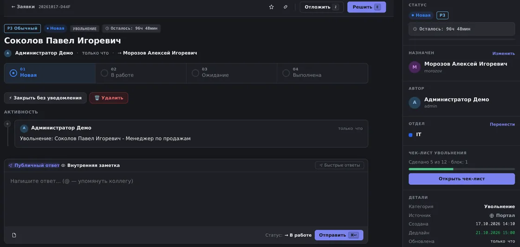Screen dimensions: 520x247
Task: Click the Решить button
Action: (x=366, y=7)
